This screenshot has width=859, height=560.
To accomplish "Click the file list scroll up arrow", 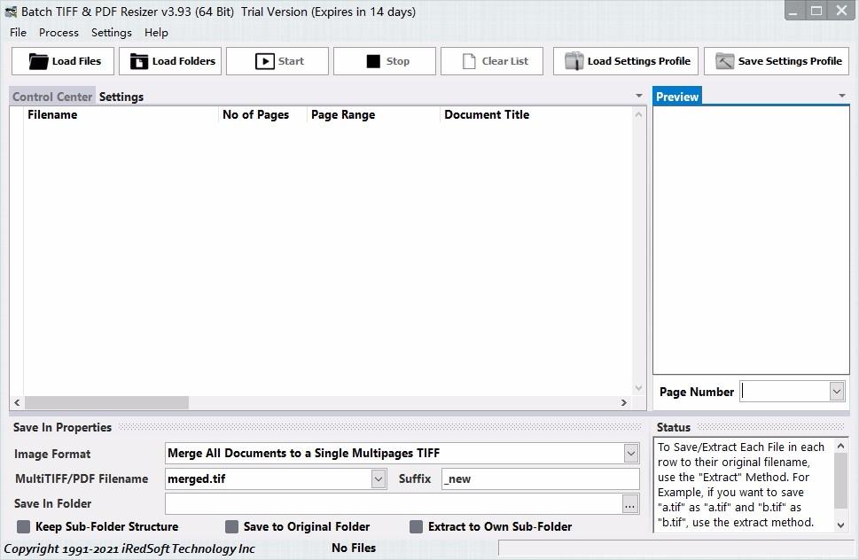I will click(638, 114).
